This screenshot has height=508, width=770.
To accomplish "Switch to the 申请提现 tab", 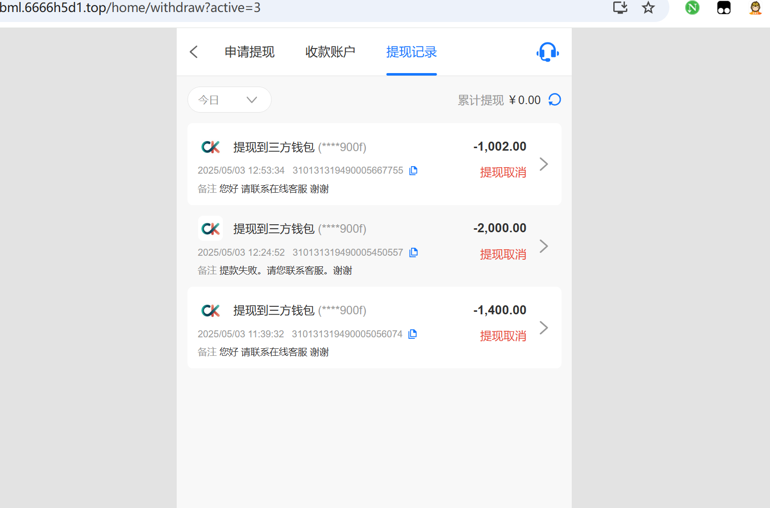I will pyautogui.click(x=250, y=52).
